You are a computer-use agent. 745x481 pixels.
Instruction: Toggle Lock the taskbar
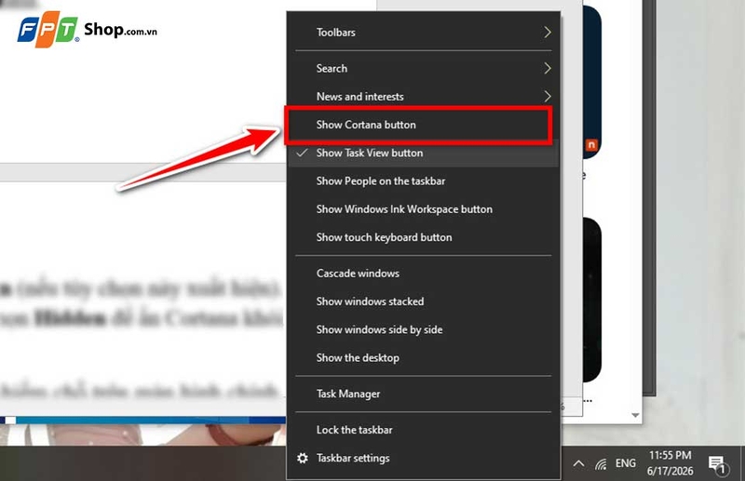pos(423,430)
